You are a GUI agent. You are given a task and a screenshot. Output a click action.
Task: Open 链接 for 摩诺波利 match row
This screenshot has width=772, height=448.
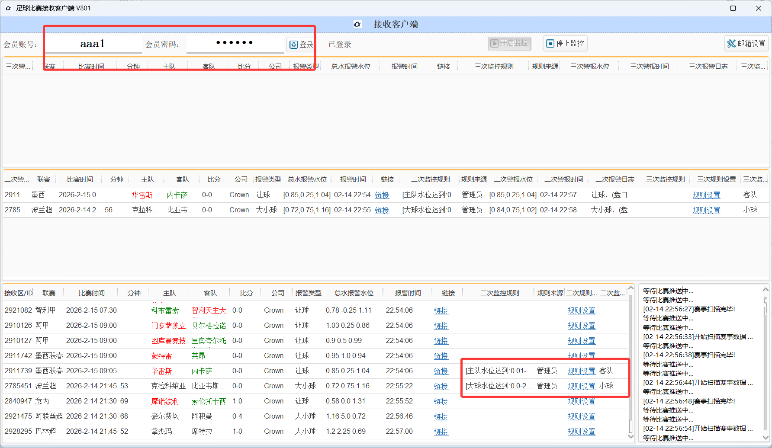pyautogui.click(x=441, y=401)
